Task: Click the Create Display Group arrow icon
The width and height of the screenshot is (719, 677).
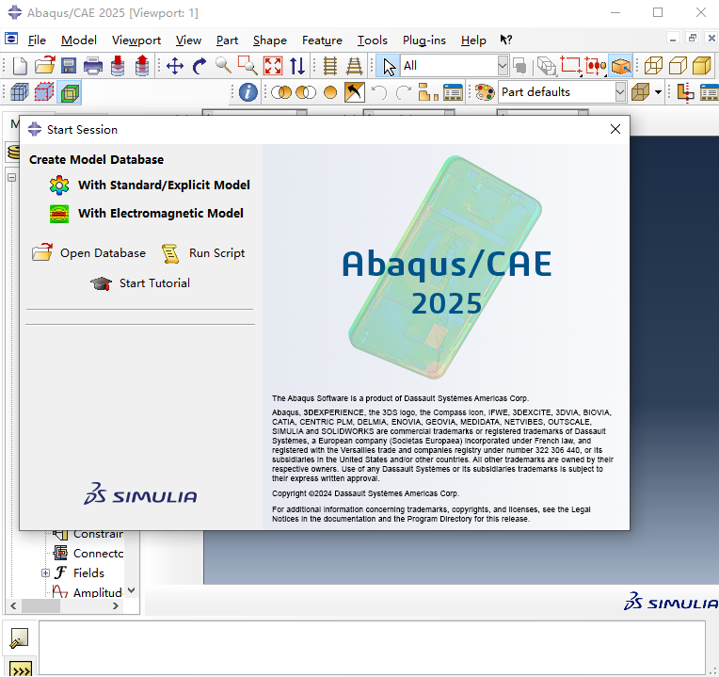Action: click(x=355, y=92)
